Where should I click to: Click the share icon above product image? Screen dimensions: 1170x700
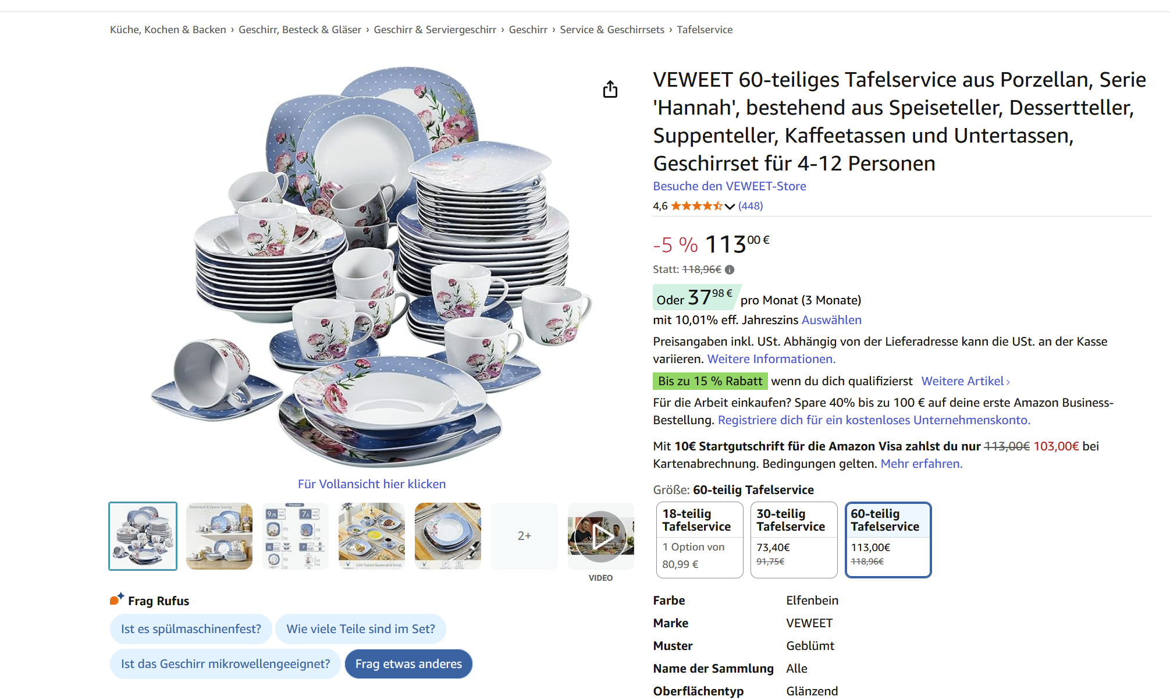[610, 89]
